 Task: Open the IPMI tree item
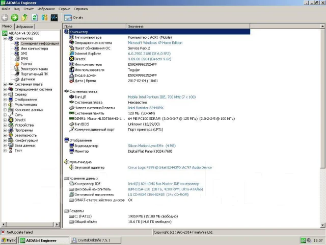[24, 59]
